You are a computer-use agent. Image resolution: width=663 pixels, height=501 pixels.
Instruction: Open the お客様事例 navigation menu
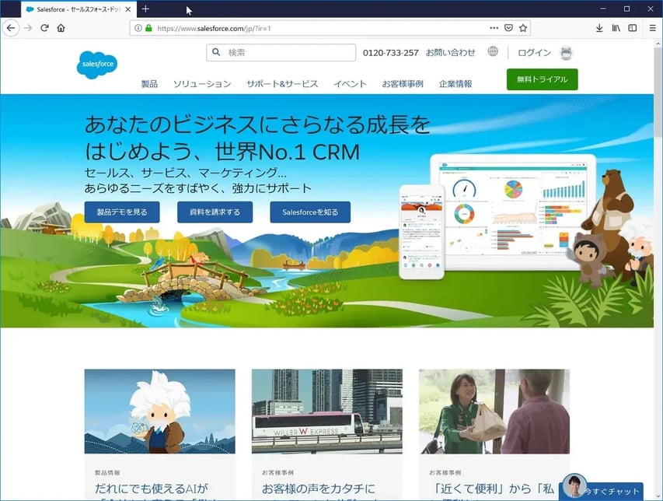[x=403, y=84]
